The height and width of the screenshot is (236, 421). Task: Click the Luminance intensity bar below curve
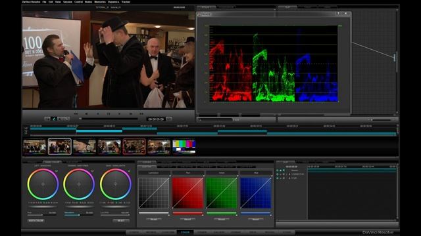click(x=154, y=213)
